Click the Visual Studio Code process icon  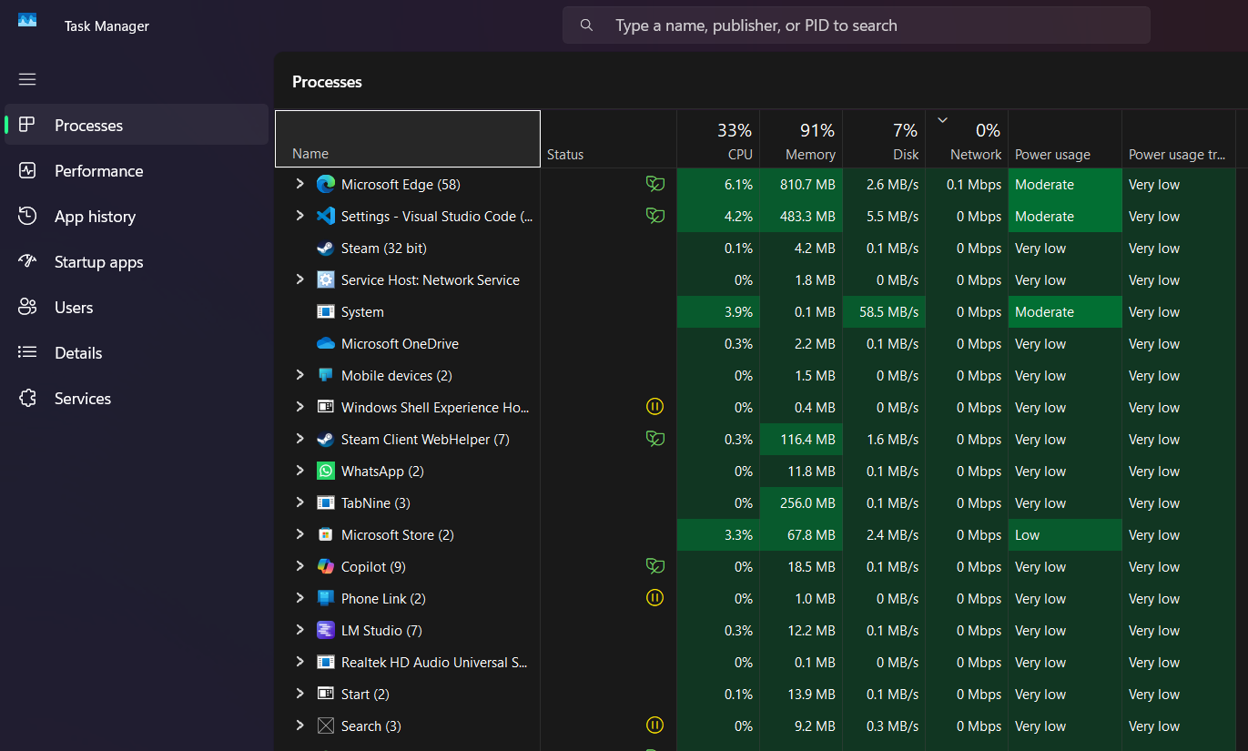click(326, 217)
